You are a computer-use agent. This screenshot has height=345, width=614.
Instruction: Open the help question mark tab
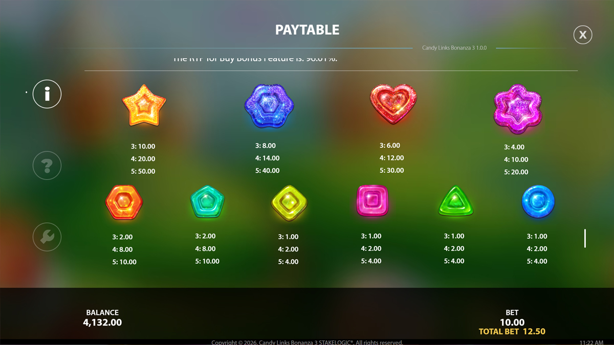coord(47,166)
